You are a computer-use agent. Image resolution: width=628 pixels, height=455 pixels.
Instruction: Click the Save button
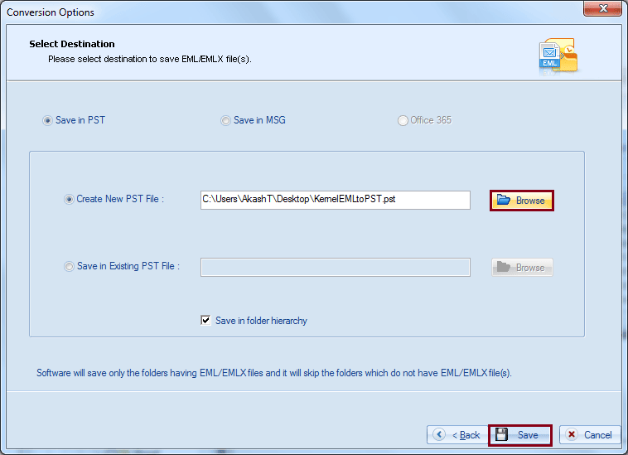[x=519, y=435]
